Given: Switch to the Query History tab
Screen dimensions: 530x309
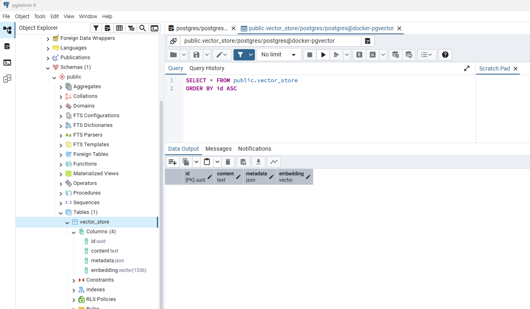Looking at the screenshot, I should click(207, 68).
